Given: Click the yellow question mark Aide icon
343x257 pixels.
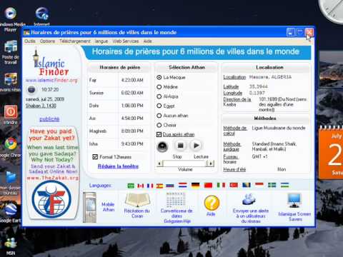Looking at the screenshot, I should pyautogui.click(x=212, y=203).
